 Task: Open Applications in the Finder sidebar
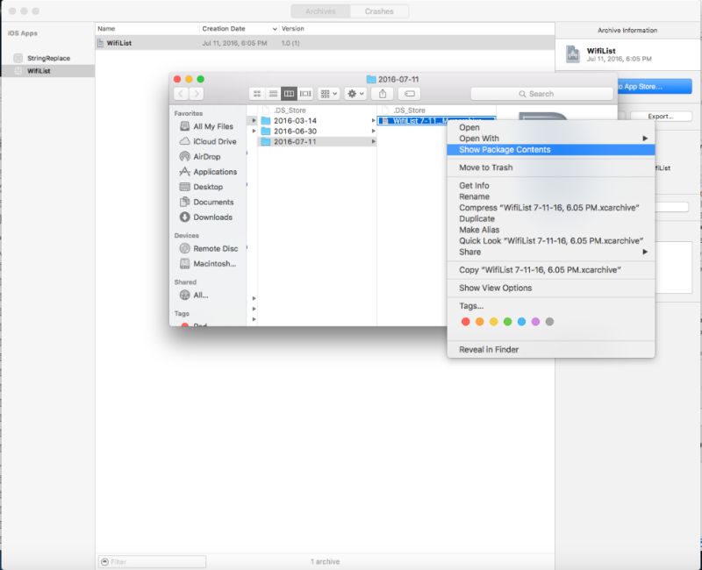click(215, 172)
